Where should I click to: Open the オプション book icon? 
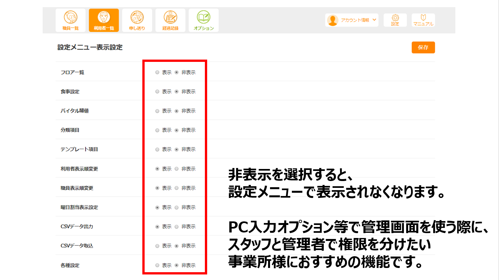[x=204, y=18]
